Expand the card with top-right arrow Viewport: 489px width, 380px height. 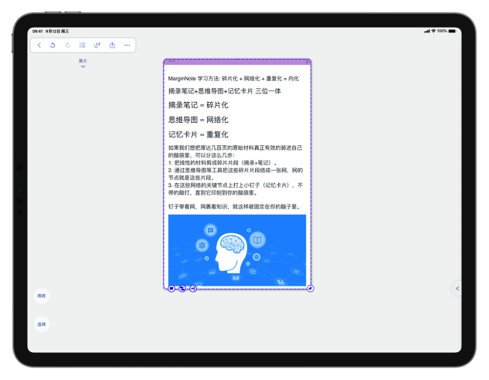point(307,62)
